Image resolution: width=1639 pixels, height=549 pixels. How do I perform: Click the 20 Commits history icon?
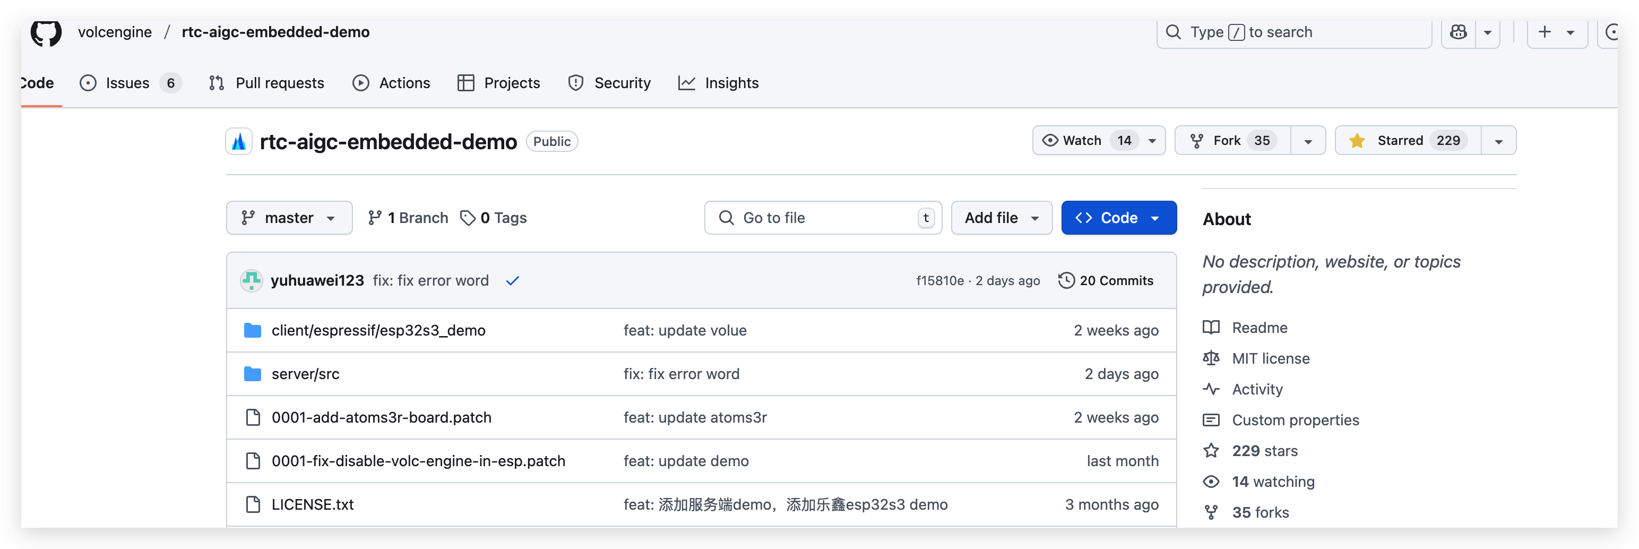pos(1066,280)
